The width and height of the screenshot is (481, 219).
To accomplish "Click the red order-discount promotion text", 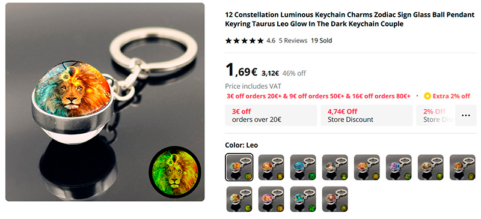I will point(319,96).
